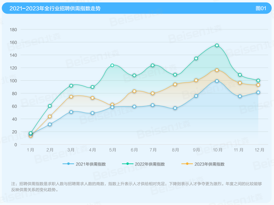The image size is (274, 205).
Task: Click the 12月 x-axis label
Action: [259, 150]
